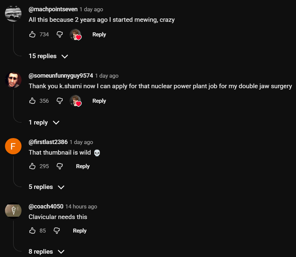Click @firstlast2386's orange F avatar
Screen dimensions: 296x257
tap(13, 146)
